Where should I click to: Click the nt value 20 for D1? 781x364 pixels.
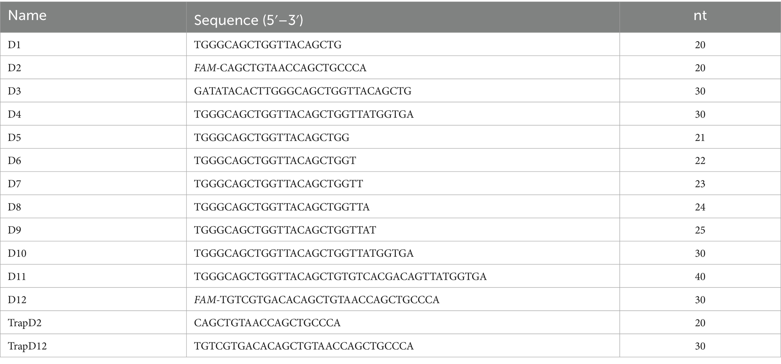tap(700, 45)
